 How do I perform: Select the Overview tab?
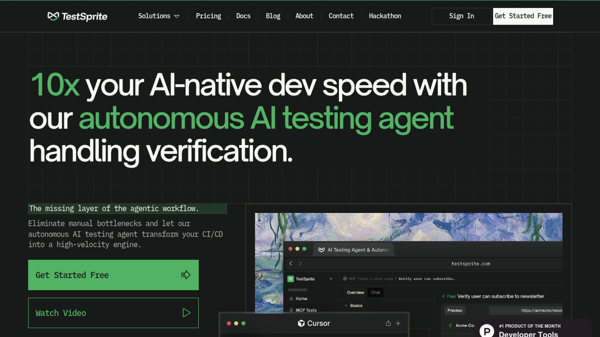(355, 292)
